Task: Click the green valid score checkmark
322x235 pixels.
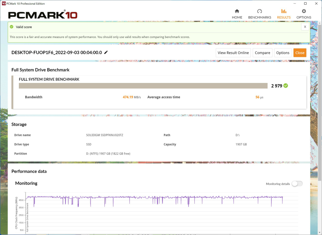Action: [x=12, y=27]
